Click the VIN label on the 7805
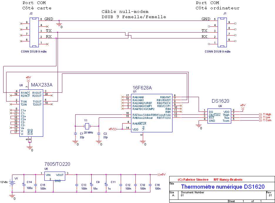This screenshot has width=275, height=203. 48,175
